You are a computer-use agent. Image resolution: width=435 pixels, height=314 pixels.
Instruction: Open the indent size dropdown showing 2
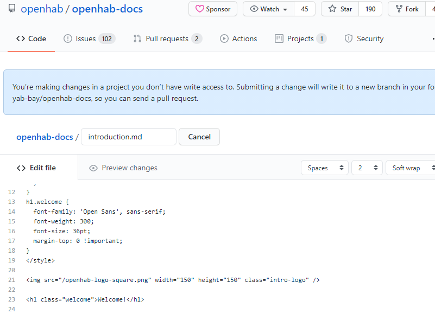coord(367,168)
